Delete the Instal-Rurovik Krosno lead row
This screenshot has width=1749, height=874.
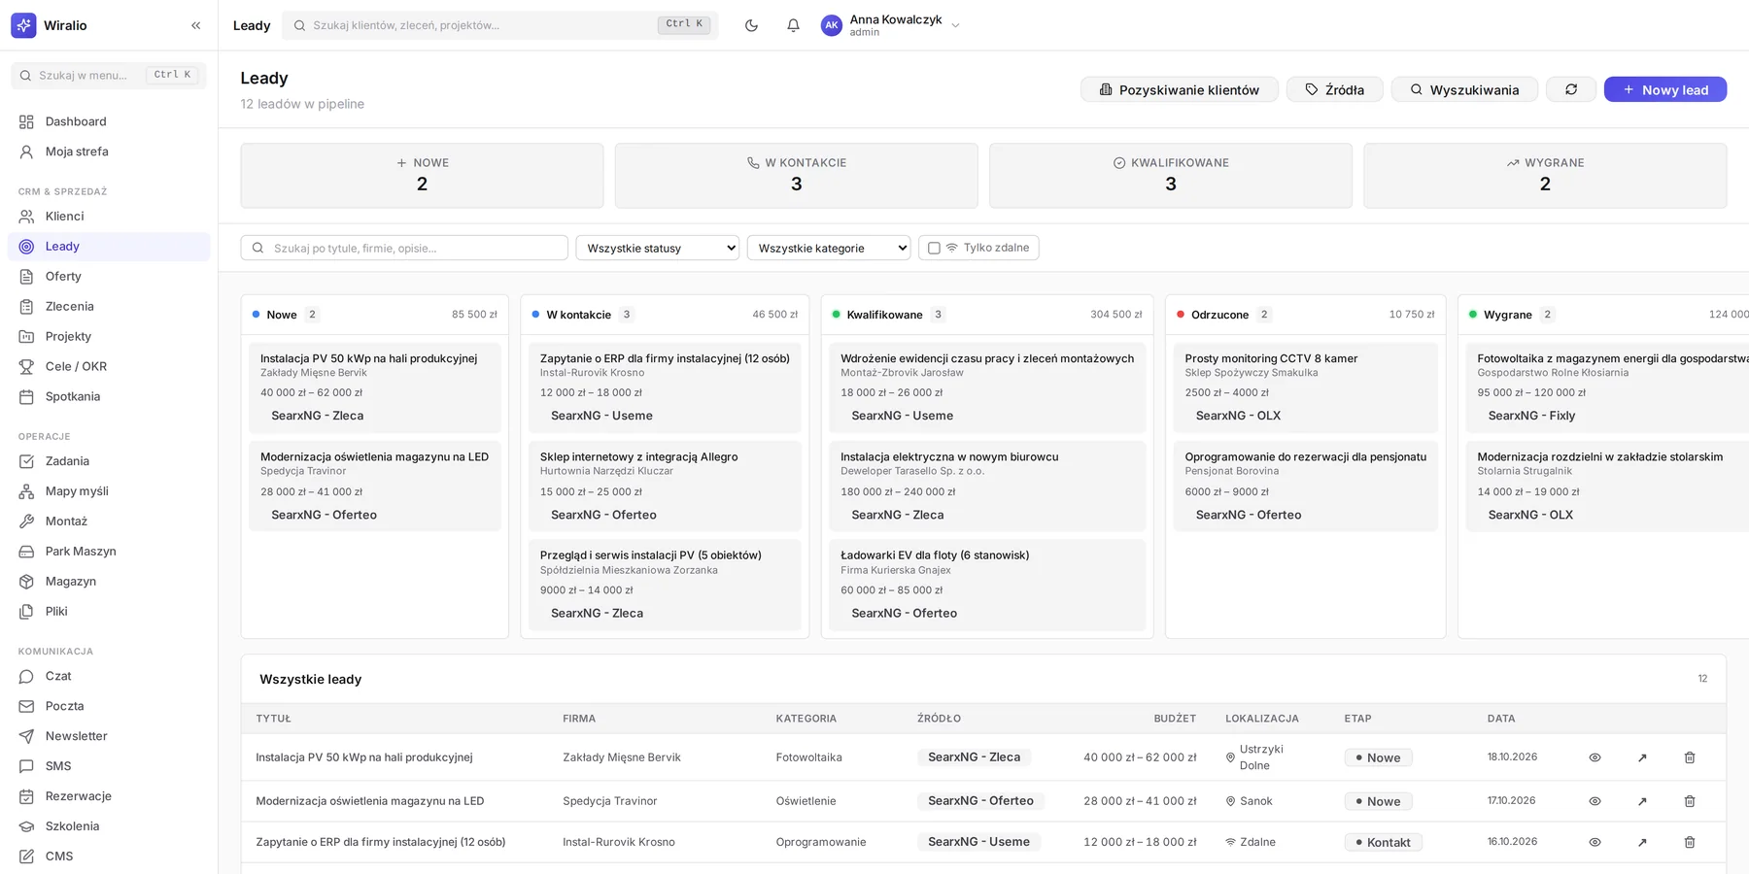[x=1690, y=842]
